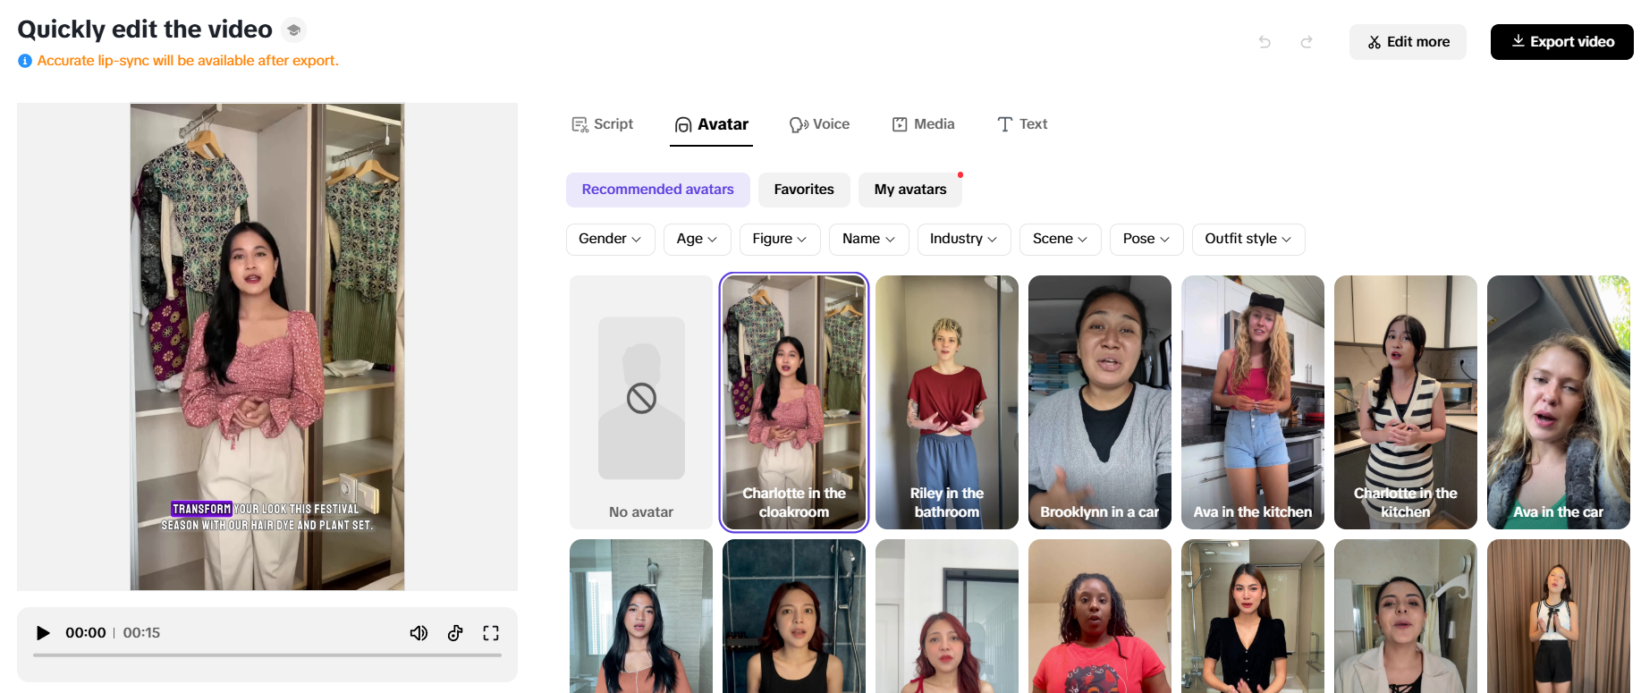
Task: Click the tutorial graduation cap icon
Action: pyautogui.click(x=293, y=30)
